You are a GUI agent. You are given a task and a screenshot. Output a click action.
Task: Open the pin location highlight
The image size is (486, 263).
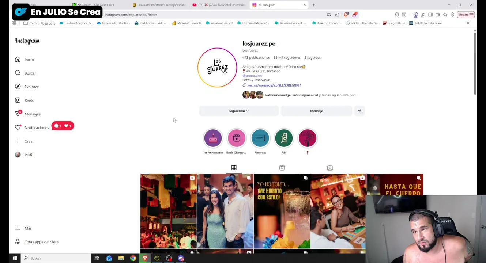coord(308,138)
